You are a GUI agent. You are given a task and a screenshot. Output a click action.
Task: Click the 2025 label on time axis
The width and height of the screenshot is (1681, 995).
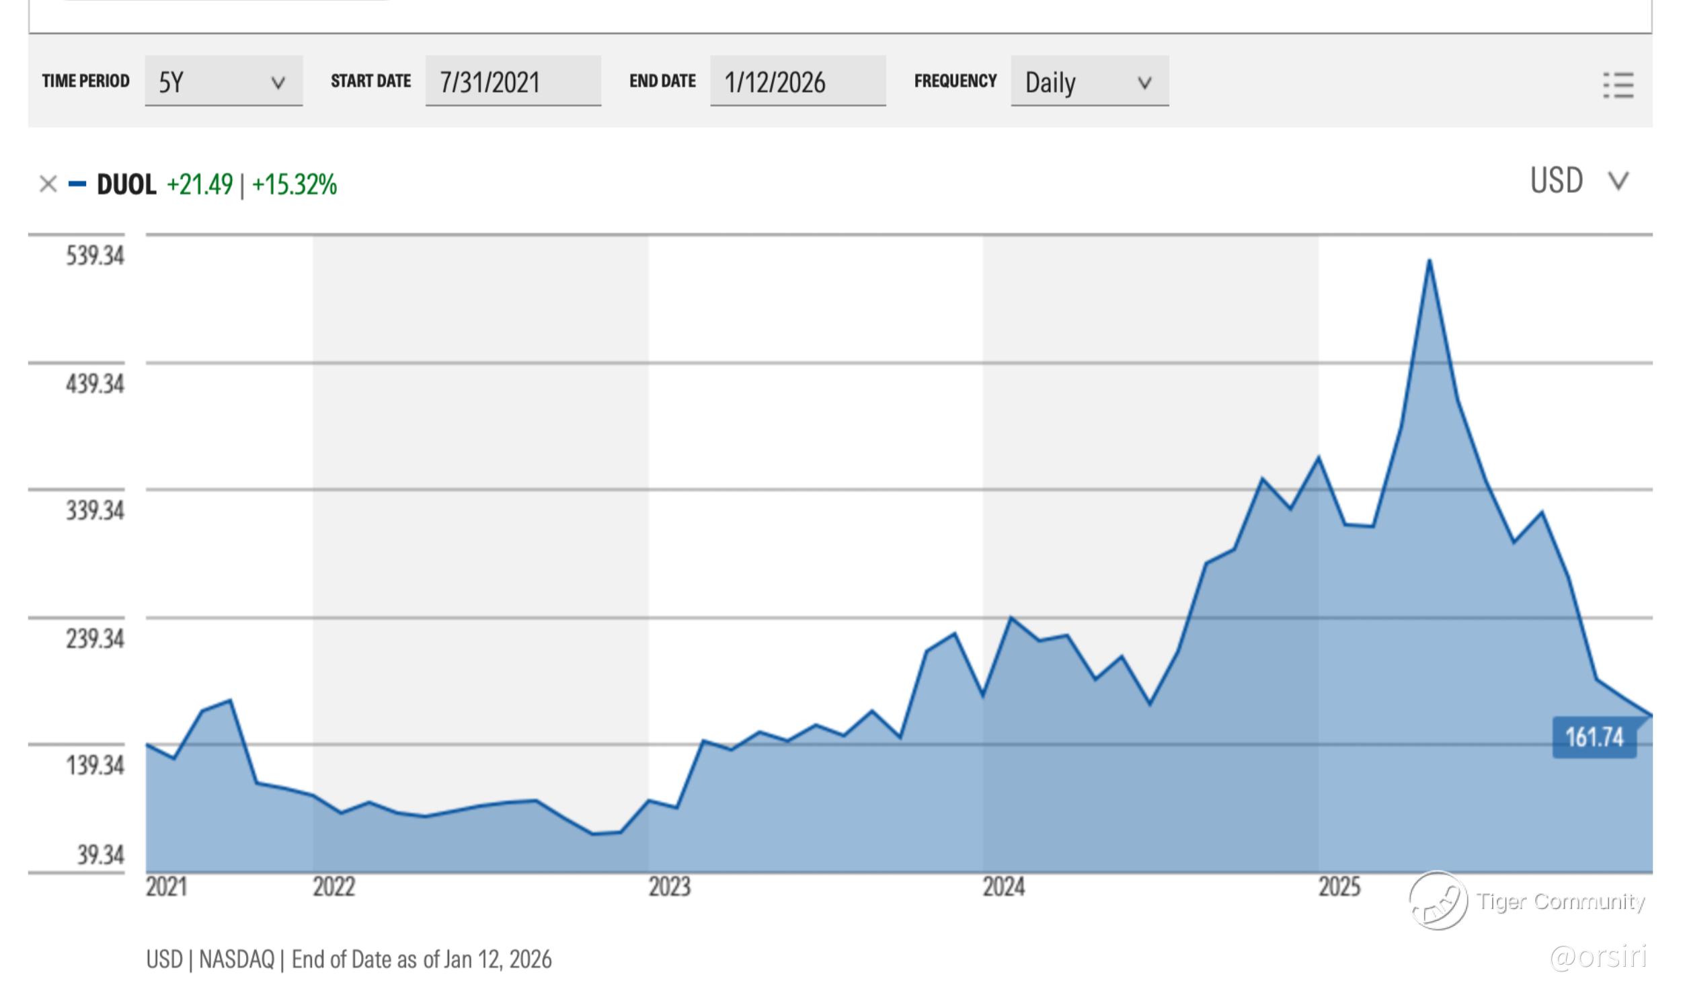point(1339,887)
